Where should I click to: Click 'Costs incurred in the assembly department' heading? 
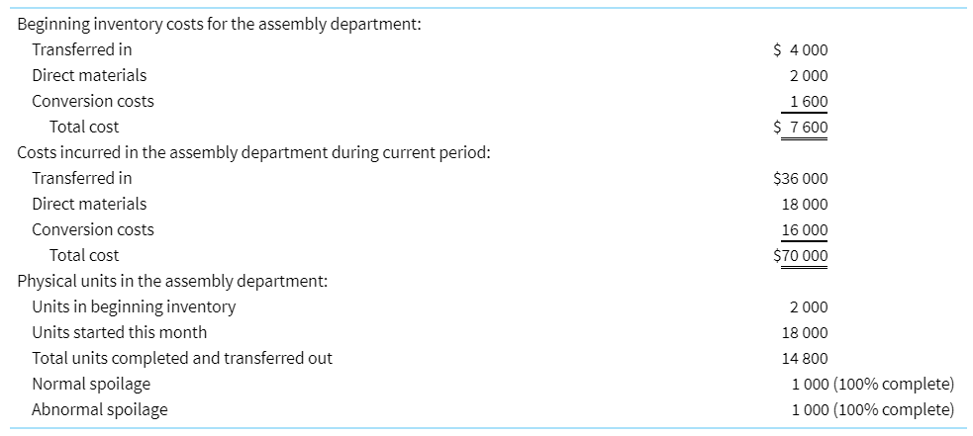pyautogui.click(x=253, y=153)
